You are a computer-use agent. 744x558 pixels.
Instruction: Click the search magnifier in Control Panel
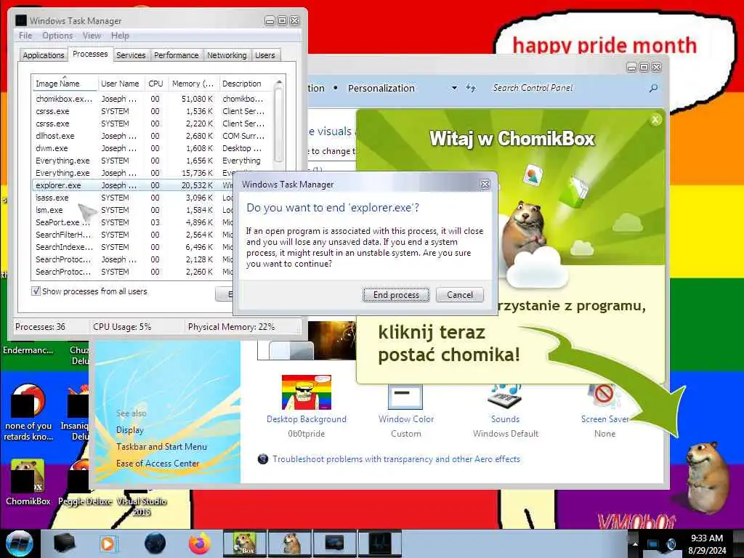pyautogui.click(x=654, y=88)
